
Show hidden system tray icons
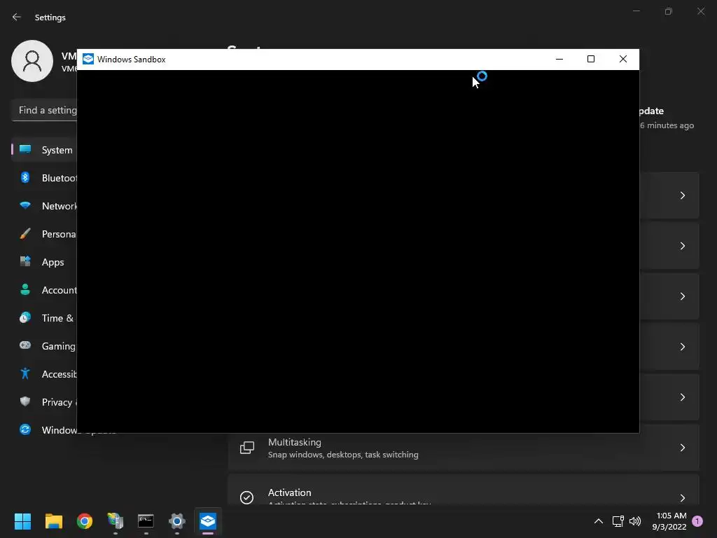(598, 521)
